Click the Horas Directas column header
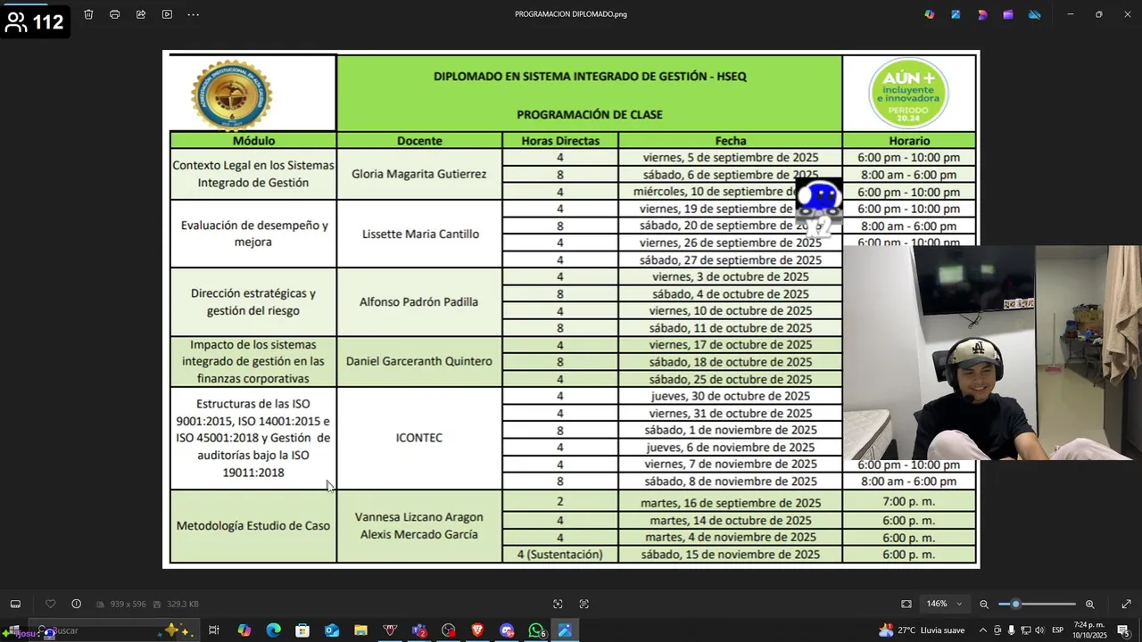 (560, 141)
